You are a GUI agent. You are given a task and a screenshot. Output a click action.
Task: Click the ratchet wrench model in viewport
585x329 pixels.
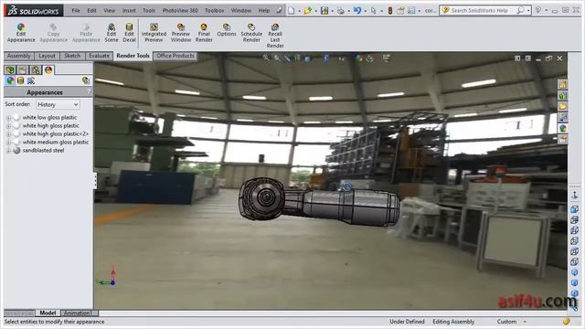(319, 203)
